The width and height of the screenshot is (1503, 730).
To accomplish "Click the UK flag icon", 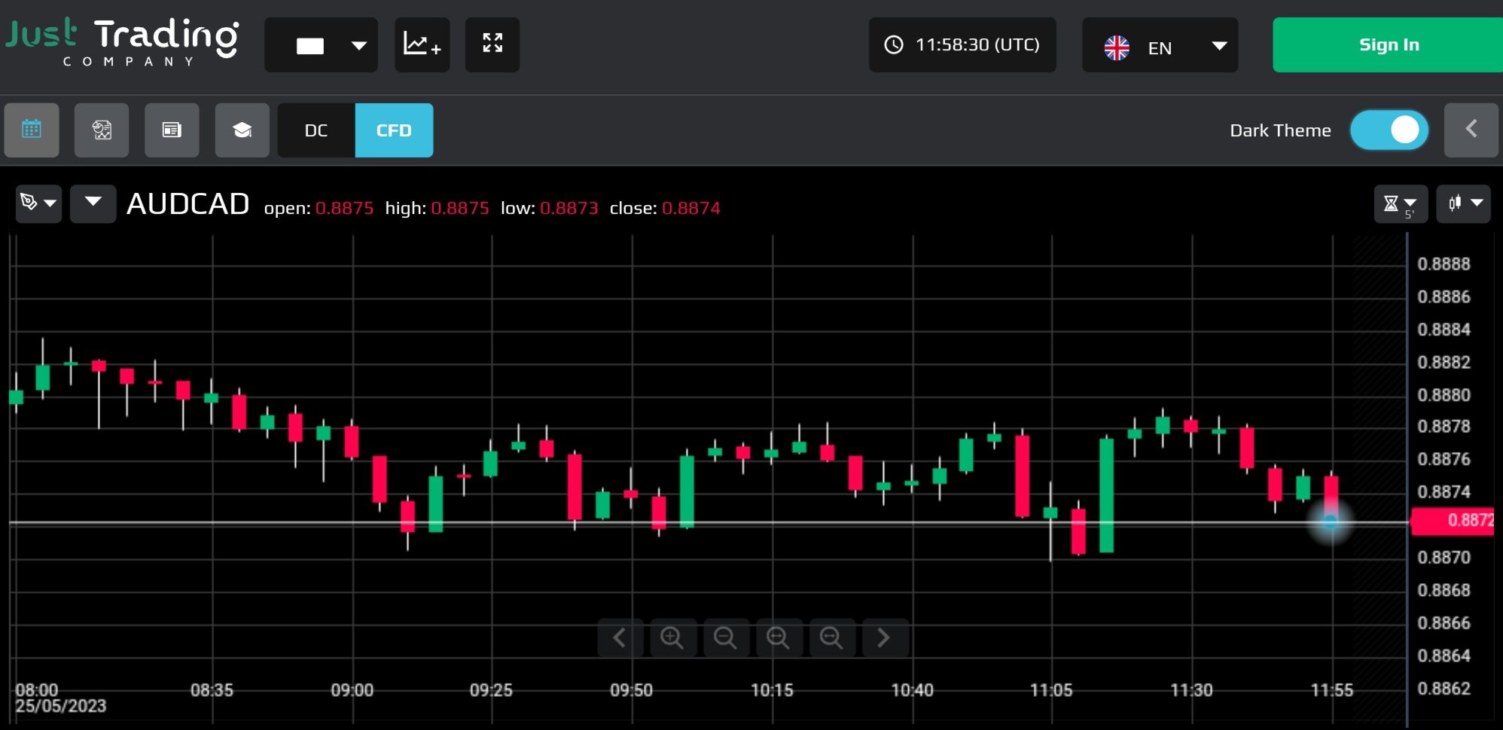I will pos(1117,47).
